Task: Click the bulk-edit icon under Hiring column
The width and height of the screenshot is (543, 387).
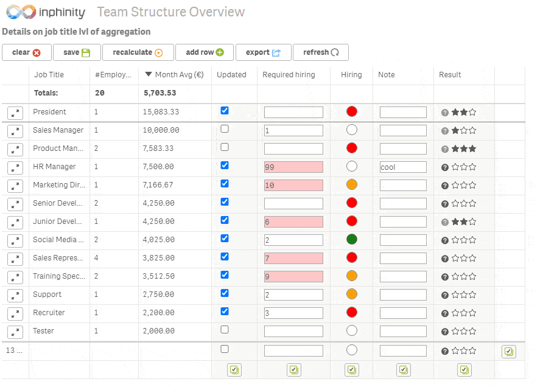Action: pos(351,370)
